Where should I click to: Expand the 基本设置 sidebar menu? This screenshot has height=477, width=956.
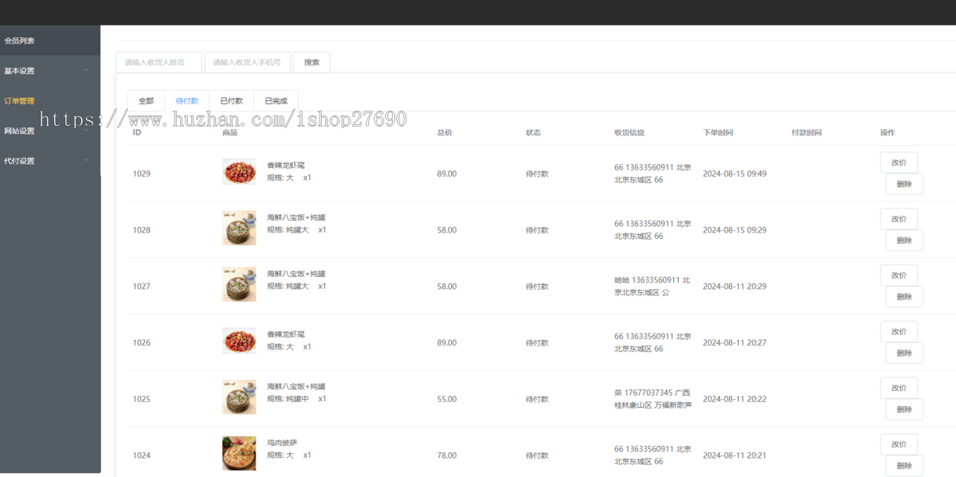50,71
